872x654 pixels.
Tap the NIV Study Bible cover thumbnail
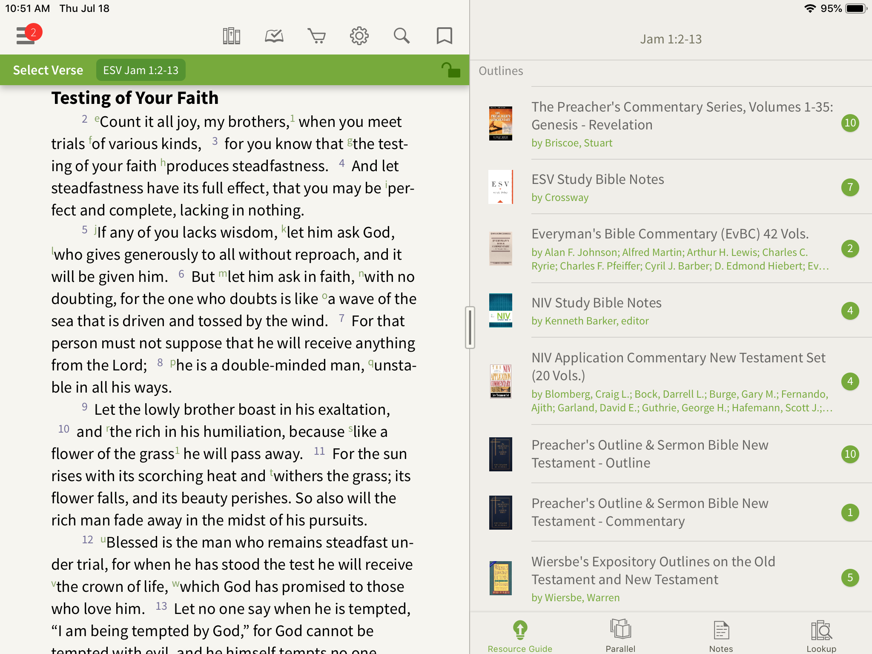pos(501,310)
